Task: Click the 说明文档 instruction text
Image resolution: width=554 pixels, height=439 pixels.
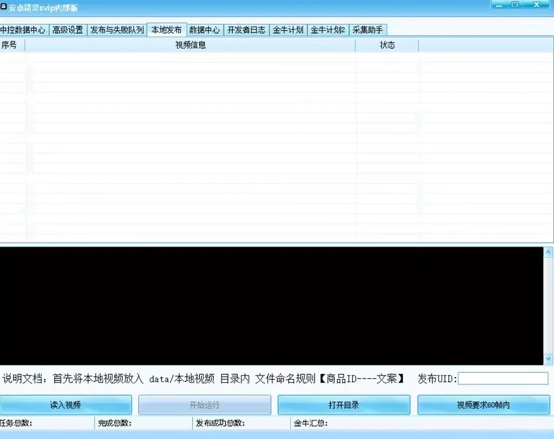Action: pyautogui.click(x=203, y=379)
